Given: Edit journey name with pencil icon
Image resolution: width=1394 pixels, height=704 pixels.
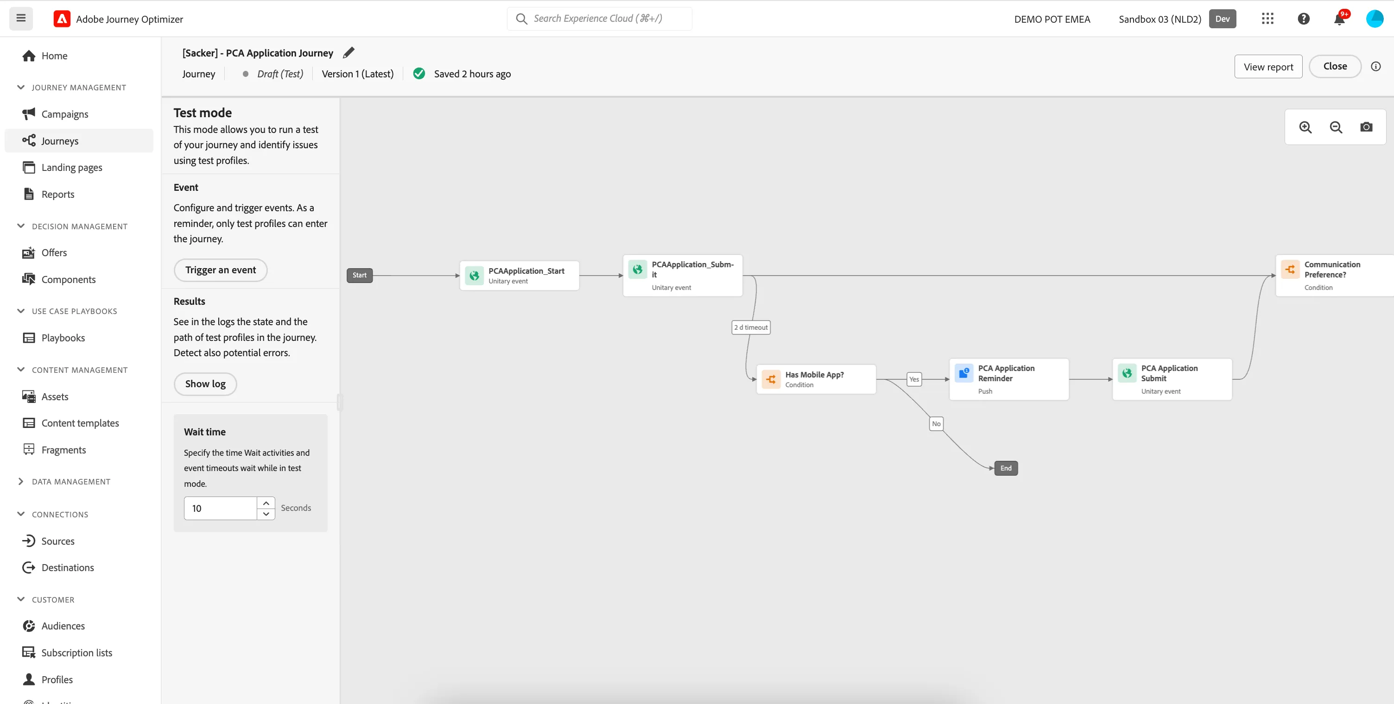Looking at the screenshot, I should pyautogui.click(x=348, y=52).
